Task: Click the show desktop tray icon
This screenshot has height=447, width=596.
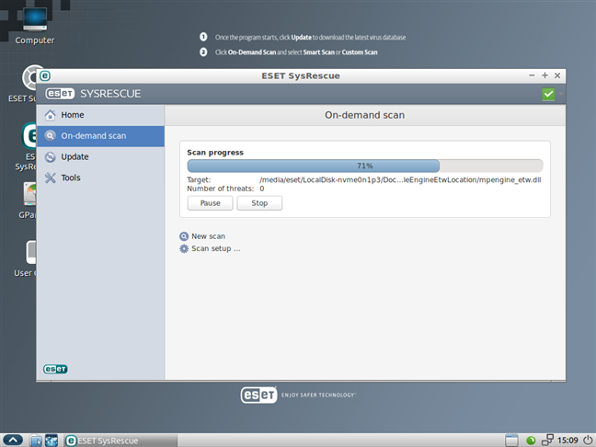Action: (511, 441)
